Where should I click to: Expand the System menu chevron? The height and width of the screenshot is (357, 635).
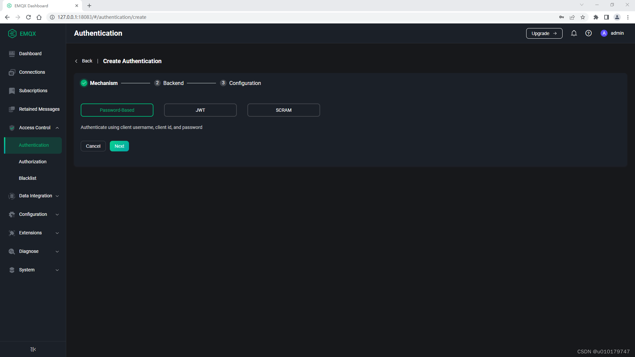57,270
